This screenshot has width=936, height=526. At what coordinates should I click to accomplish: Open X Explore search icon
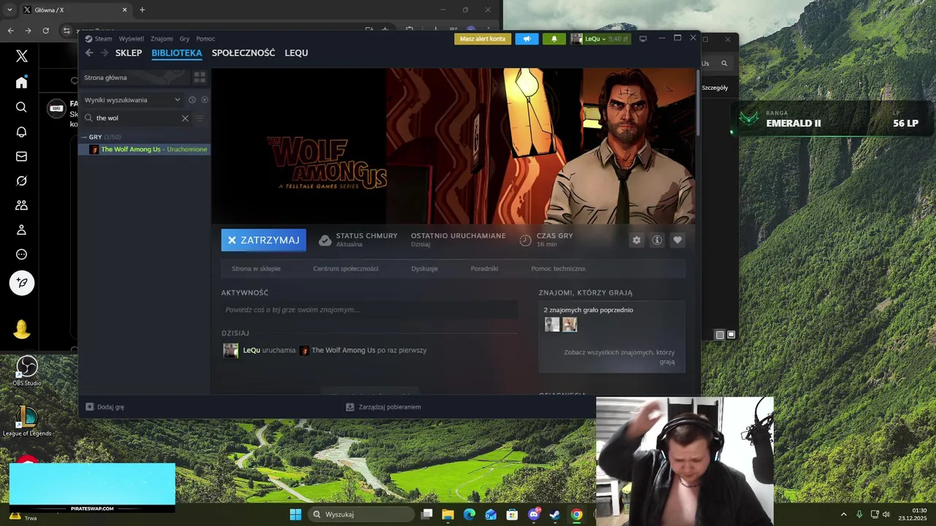click(x=21, y=107)
